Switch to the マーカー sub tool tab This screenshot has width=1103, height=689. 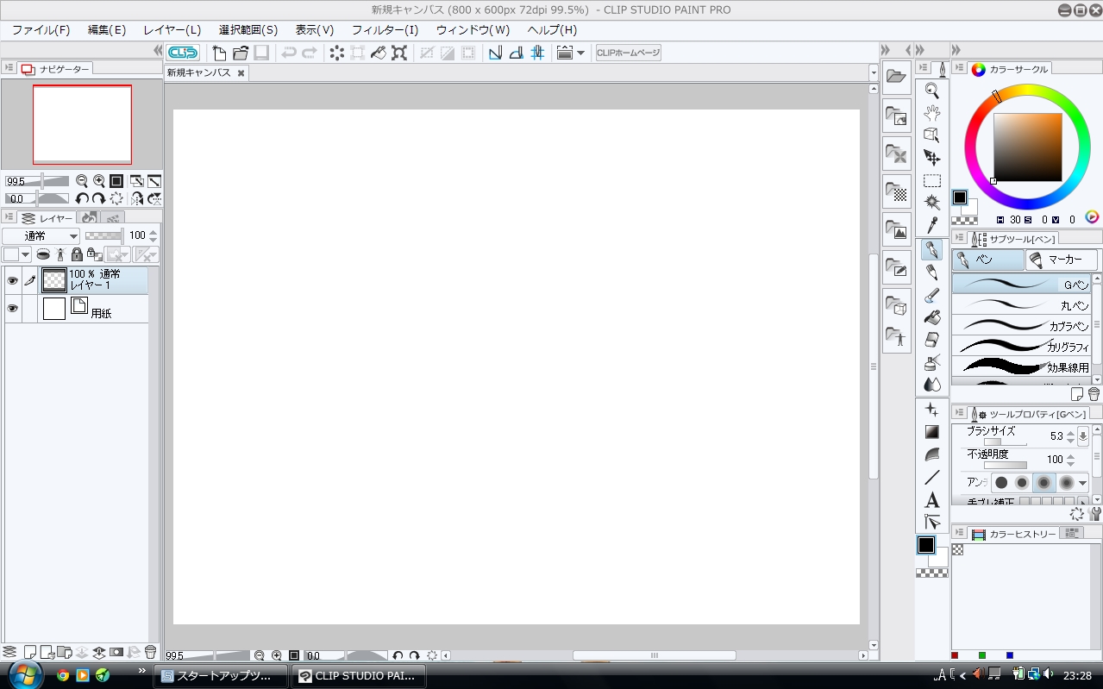[x=1062, y=260]
